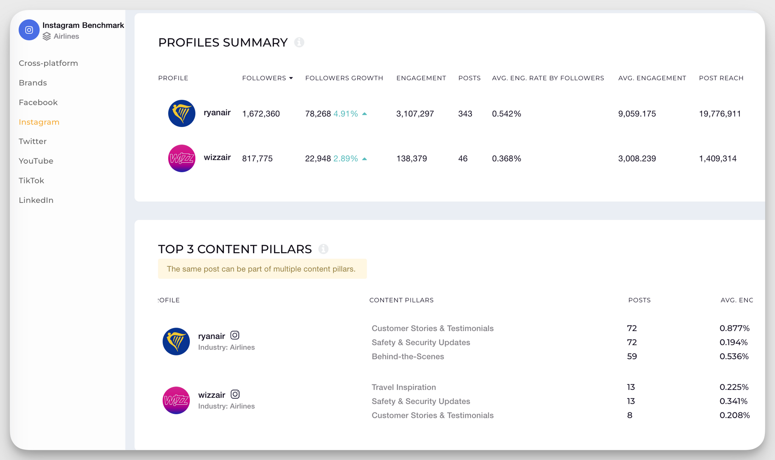Open TikTok section
The width and height of the screenshot is (775, 460).
pyautogui.click(x=31, y=181)
